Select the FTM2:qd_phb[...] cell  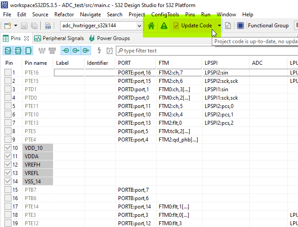pyautogui.click(x=178, y=139)
